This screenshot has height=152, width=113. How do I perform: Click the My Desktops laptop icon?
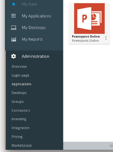14,28
